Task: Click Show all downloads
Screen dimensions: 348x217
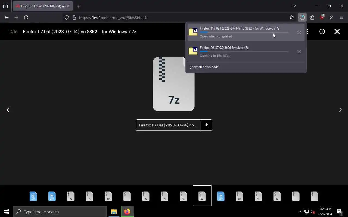Action: pos(204,67)
